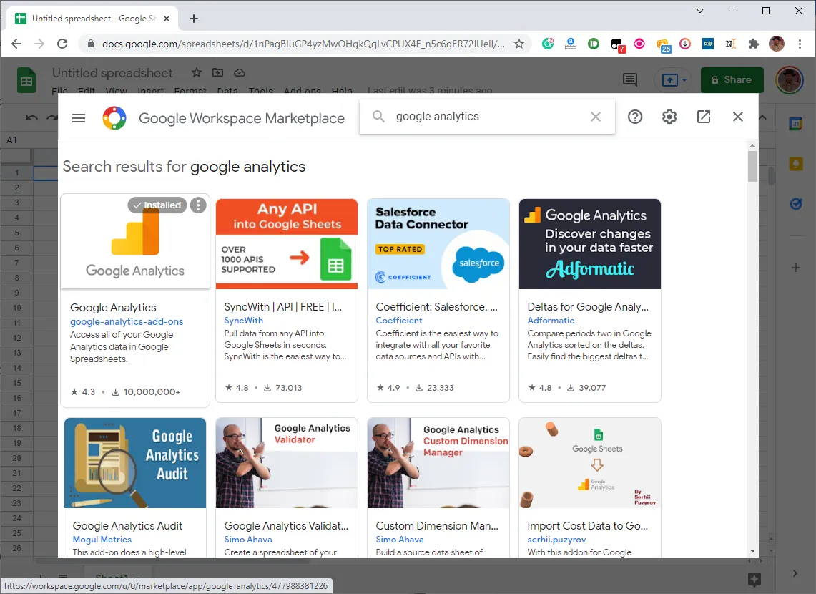Open Google Analytics Validator thumbnail

(x=287, y=463)
